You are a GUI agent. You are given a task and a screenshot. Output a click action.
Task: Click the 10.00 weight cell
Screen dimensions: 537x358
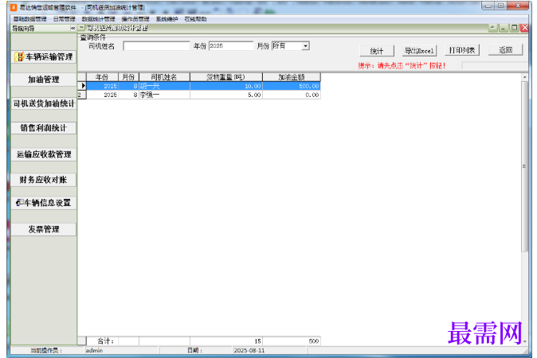(x=226, y=86)
